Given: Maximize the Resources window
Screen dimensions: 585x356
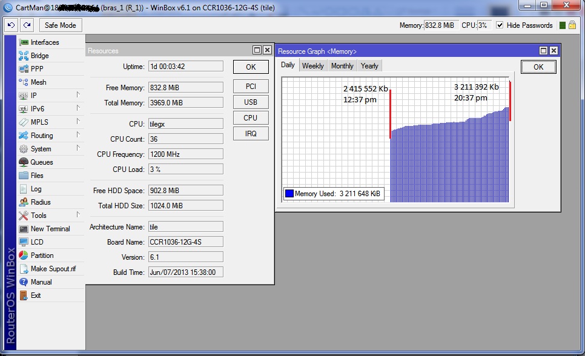Looking at the screenshot, I should [x=257, y=50].
